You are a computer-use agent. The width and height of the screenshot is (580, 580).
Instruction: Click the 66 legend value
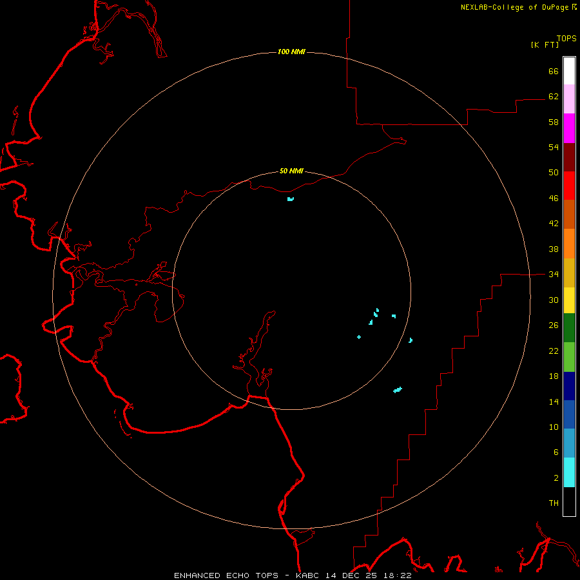point(554,72)
